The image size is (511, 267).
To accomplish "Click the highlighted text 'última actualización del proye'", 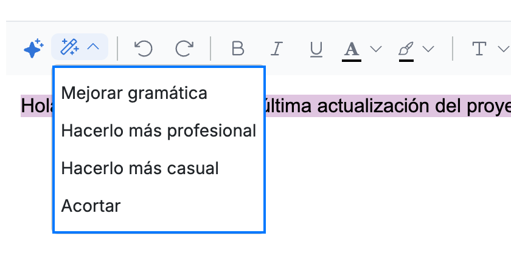I will point(388,106).
